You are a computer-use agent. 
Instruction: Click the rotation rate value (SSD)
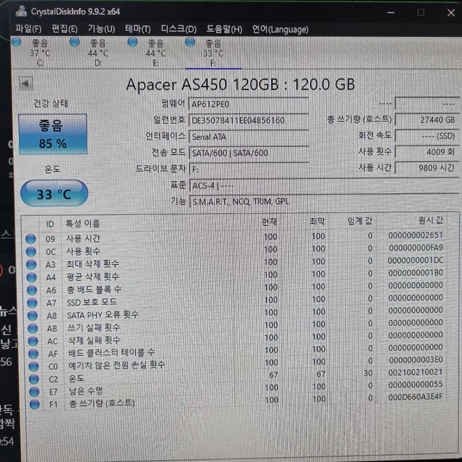click(x=428, y=136)
